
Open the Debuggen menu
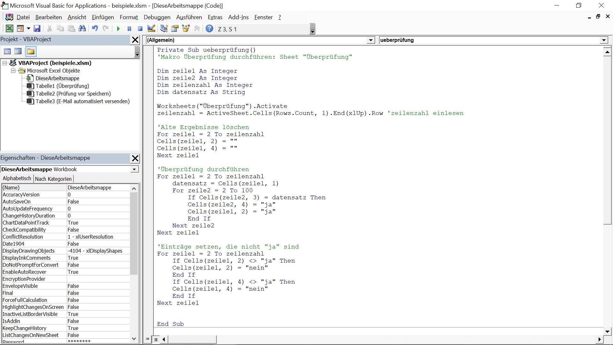click(157, 17)
